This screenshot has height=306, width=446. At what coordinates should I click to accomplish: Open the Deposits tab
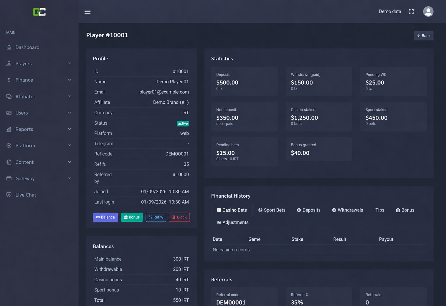308,210
